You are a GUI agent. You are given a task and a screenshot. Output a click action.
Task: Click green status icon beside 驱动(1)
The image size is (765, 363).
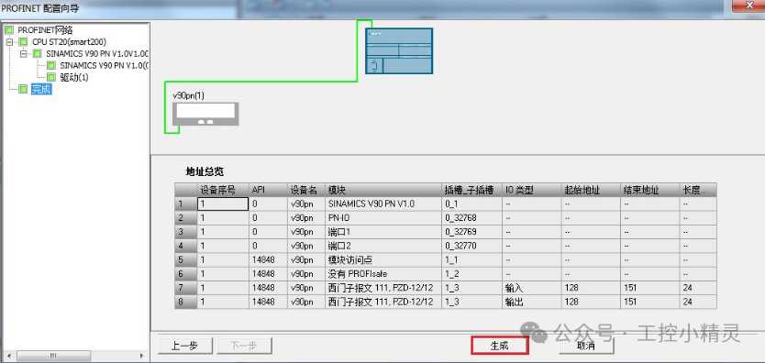pos(51,77)
